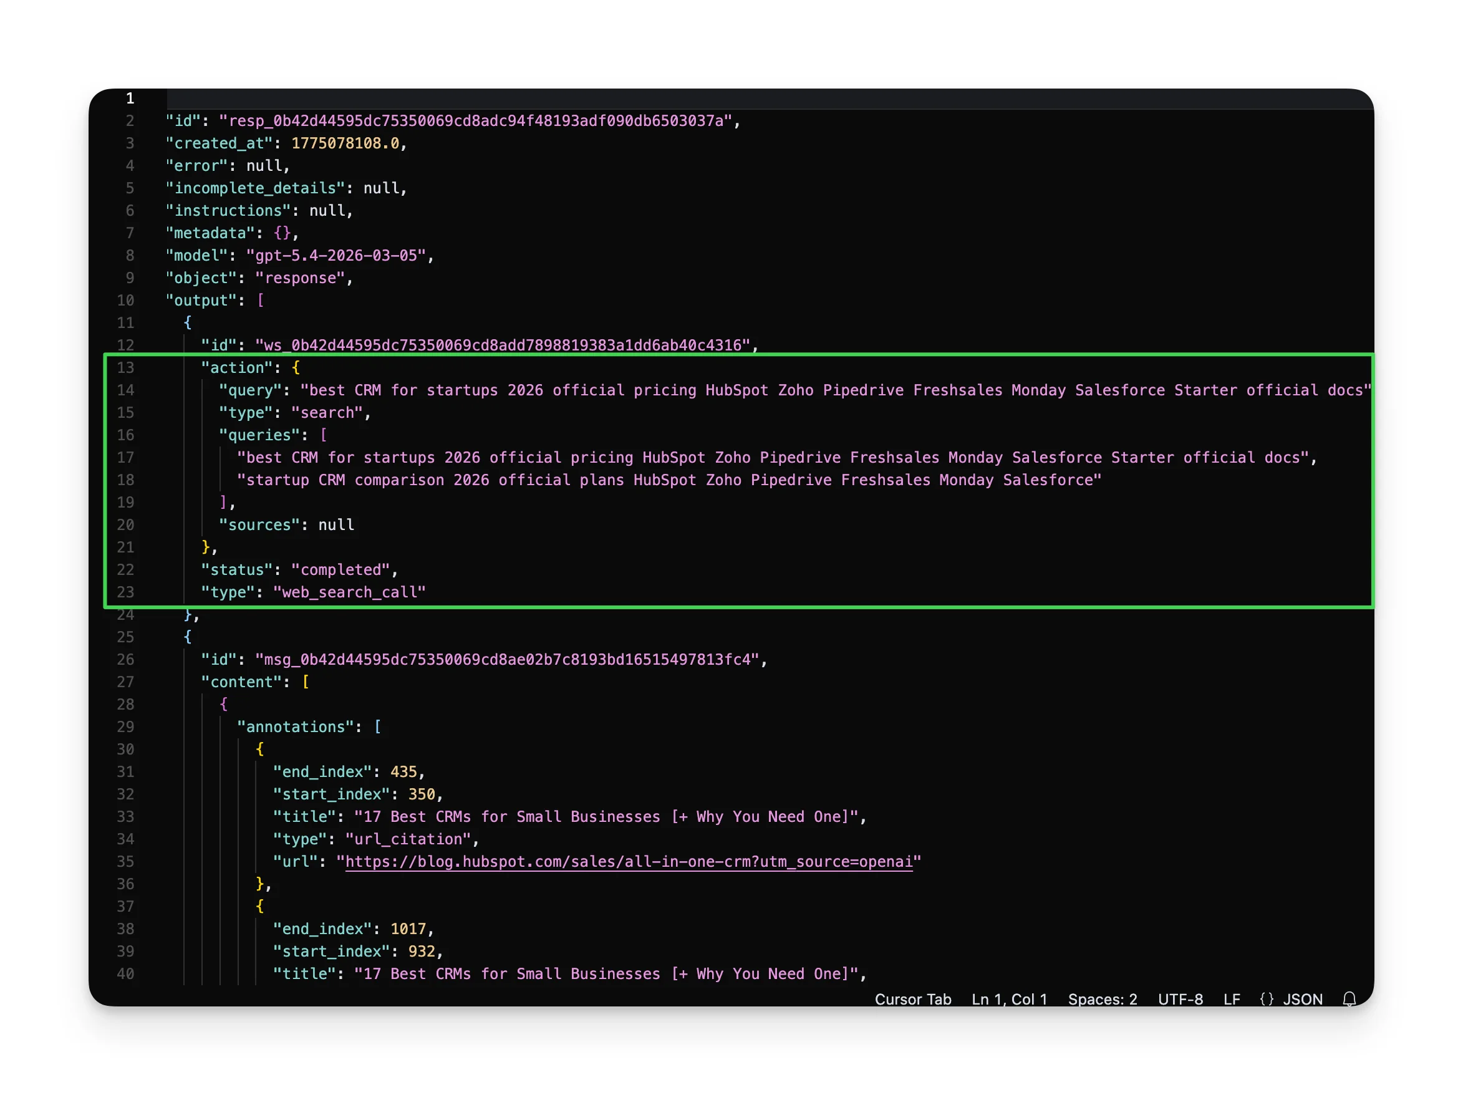Toggle the Cursor Tab feature
Image resolution: width=1463 pixels, height=1095 pixels.
pyautogui.click(x=913, y=1000)
